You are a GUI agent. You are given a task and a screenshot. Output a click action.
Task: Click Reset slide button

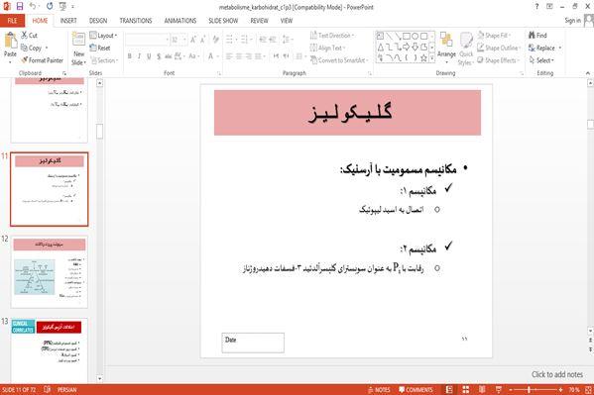[100, 49]
